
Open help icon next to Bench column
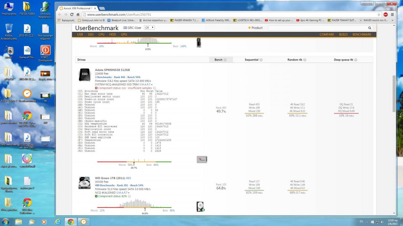point(225,60)
